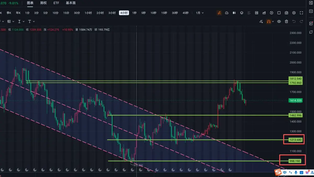Open the AI chat bubble sidebar icon
Screen dimensions: 314x177
311,32
